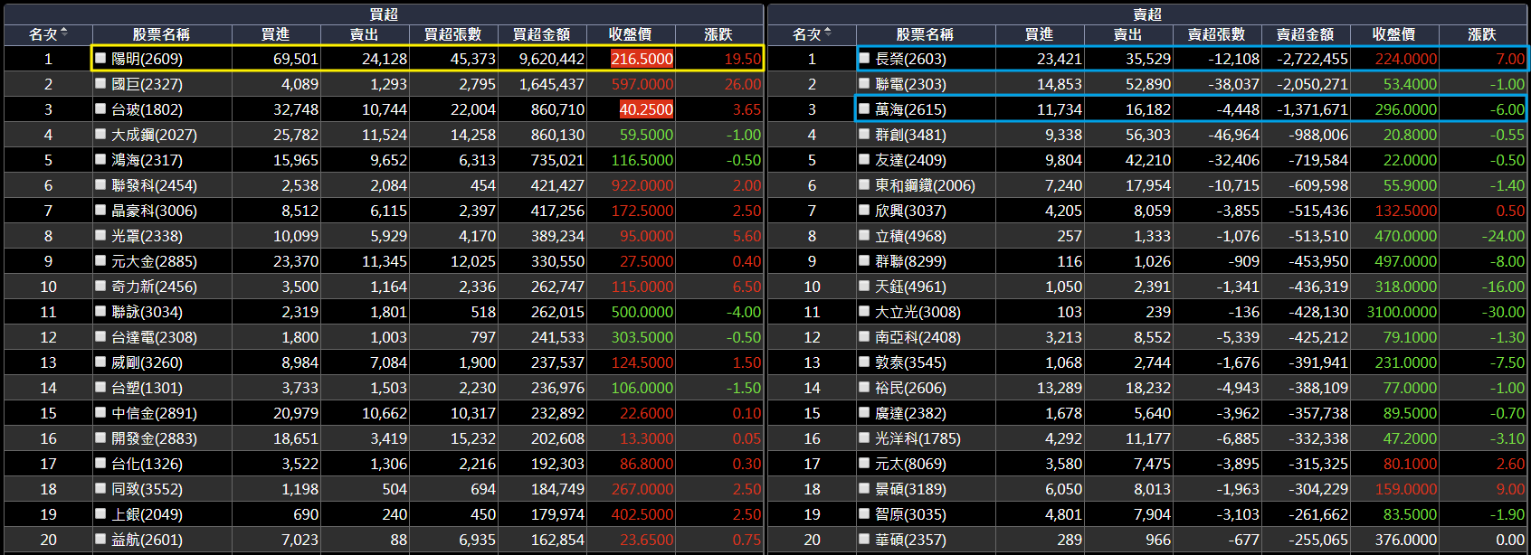Viewport: 1531px width, 555px height.
Task: Click stock name 景碩(3189)
Action: (x=910, y=489)
